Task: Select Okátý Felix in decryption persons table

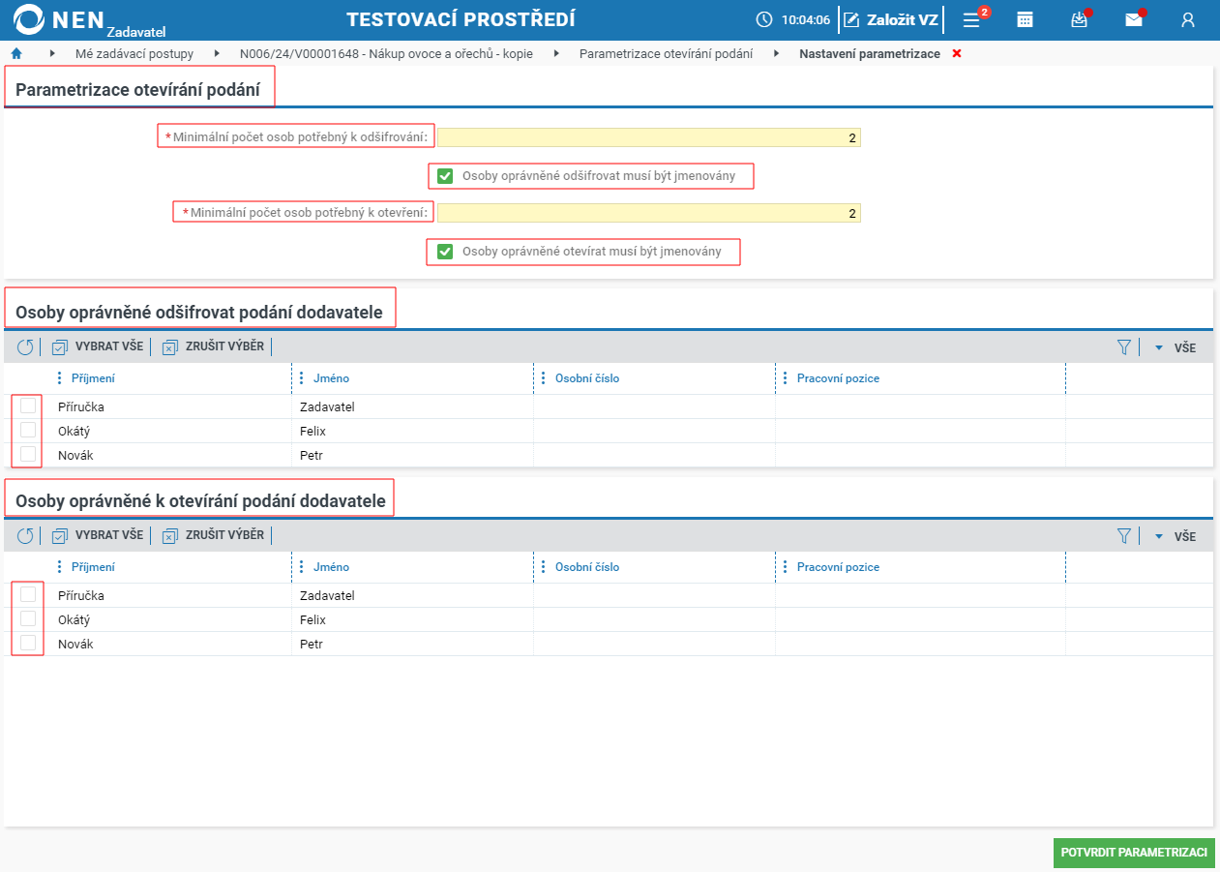Action: [x=28, y=430]
